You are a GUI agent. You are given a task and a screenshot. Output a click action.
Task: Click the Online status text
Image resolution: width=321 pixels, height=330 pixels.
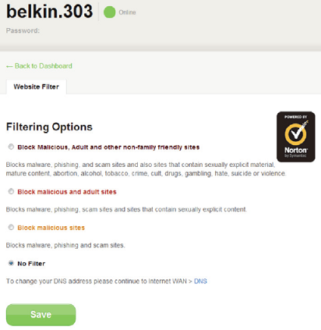[x=127, y=12]
